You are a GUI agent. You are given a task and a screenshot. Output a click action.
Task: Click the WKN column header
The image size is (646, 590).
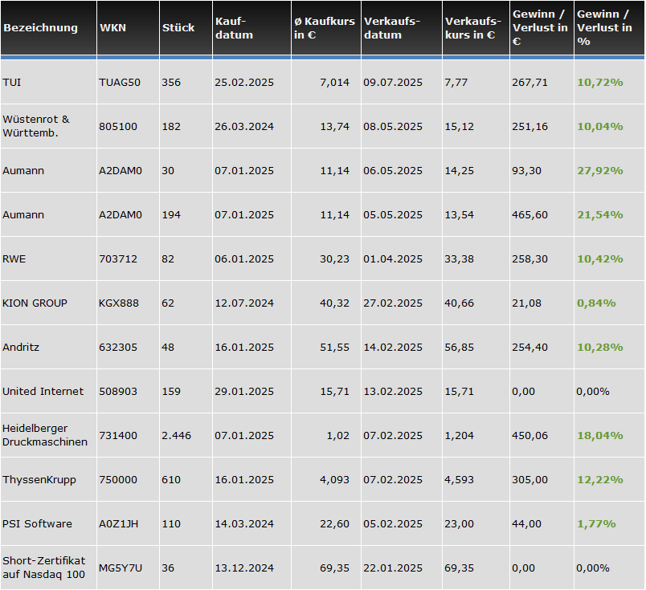coord(112,27)
